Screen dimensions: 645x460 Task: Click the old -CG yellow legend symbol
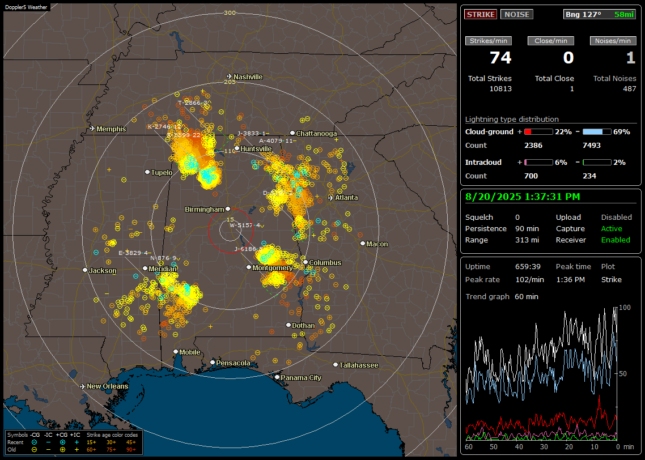pos(35,450)
